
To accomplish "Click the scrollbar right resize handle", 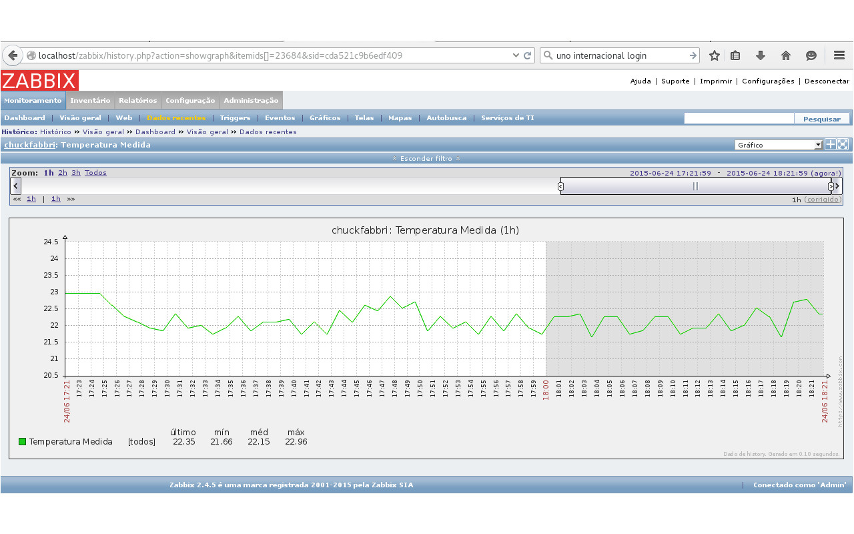I will [831, 186].
